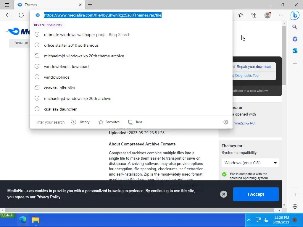The width and height of the screenshot is (303, 227).
Task: Click the network tray icon
Action: 258,220
